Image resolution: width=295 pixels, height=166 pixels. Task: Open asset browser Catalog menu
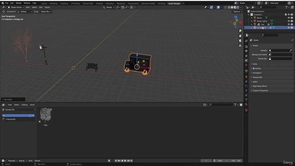24,105
